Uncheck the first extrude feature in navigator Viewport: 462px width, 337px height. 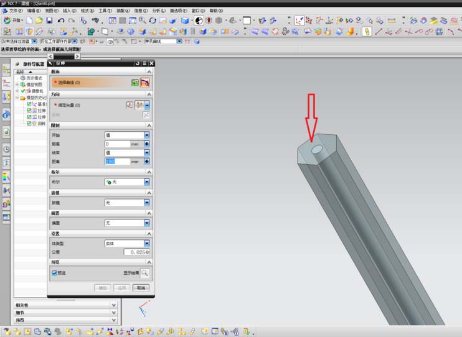point(29,111)
